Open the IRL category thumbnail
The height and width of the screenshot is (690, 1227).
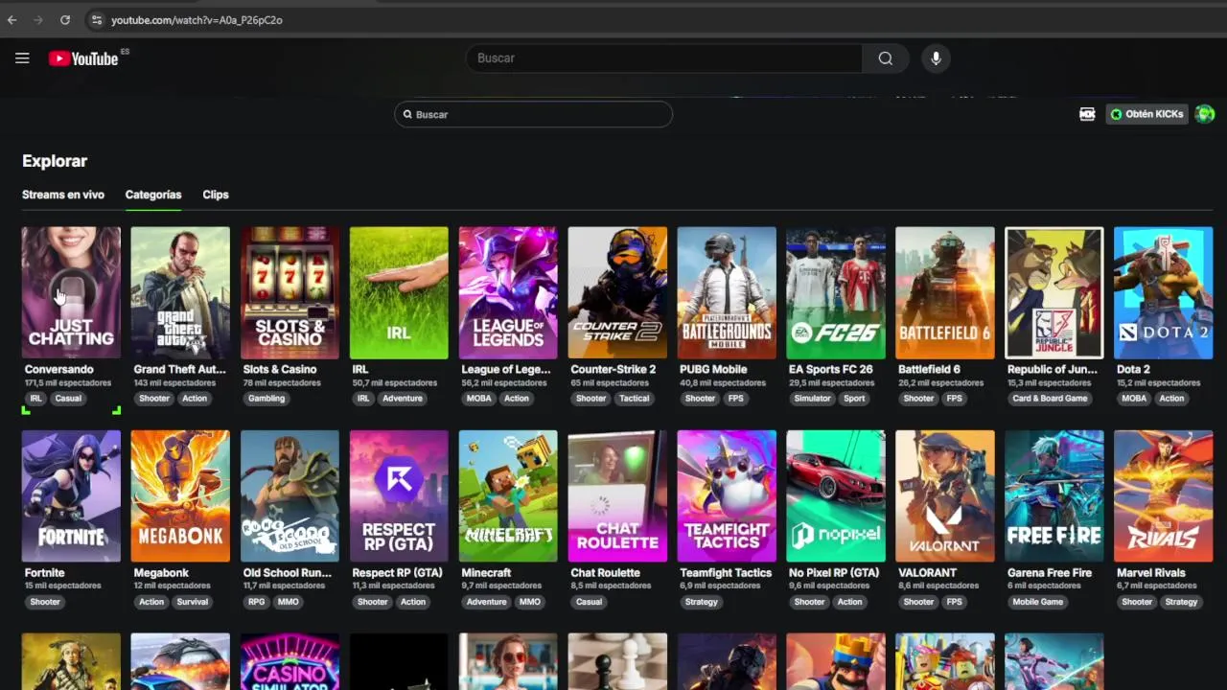(x=399, y=292)
